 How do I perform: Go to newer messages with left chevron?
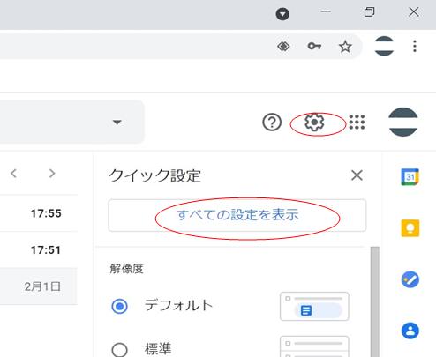(13, 174)
